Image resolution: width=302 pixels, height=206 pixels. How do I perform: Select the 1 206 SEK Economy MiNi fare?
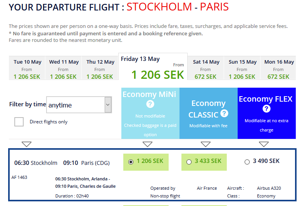point(131,162)
